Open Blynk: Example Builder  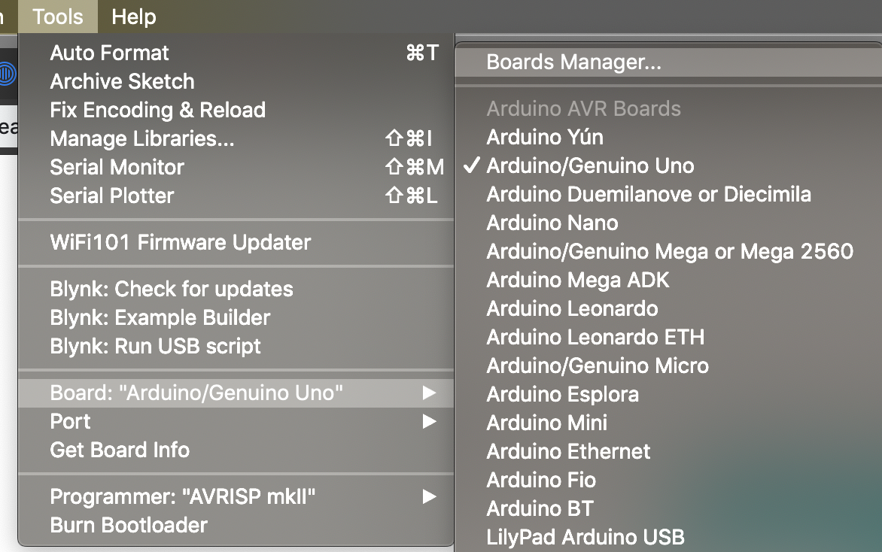click(236, 317)
